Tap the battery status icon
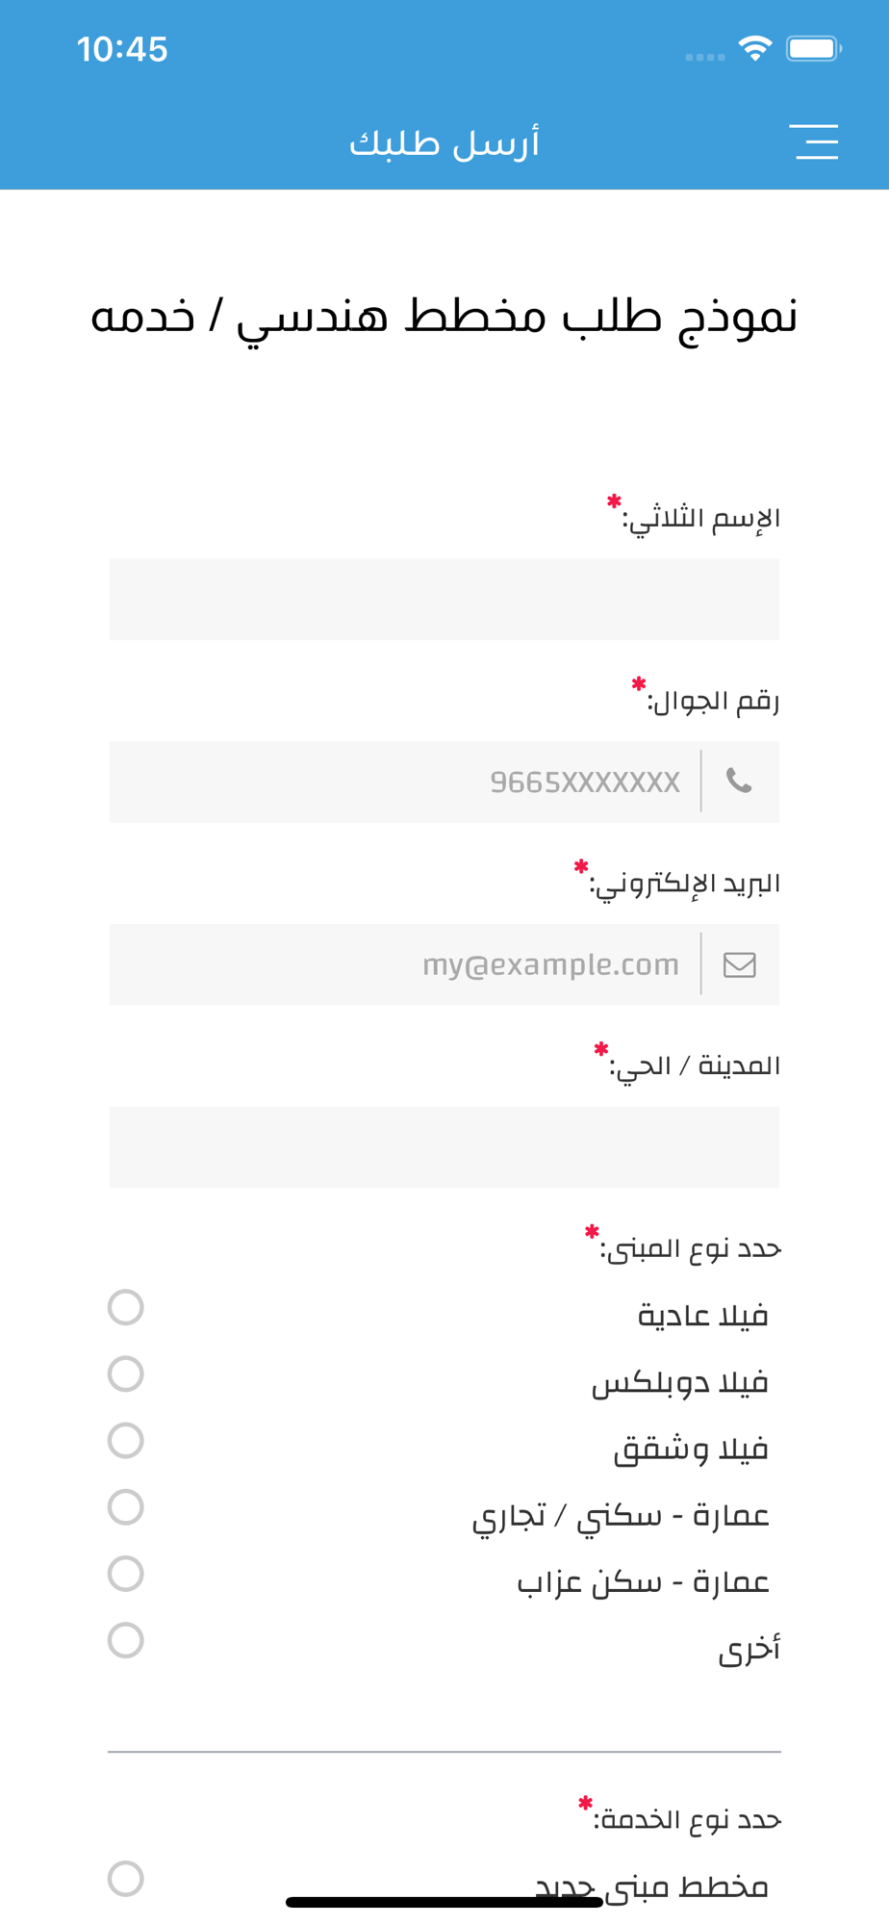This screenshot has width=889, height=1925. coord(814,48)
